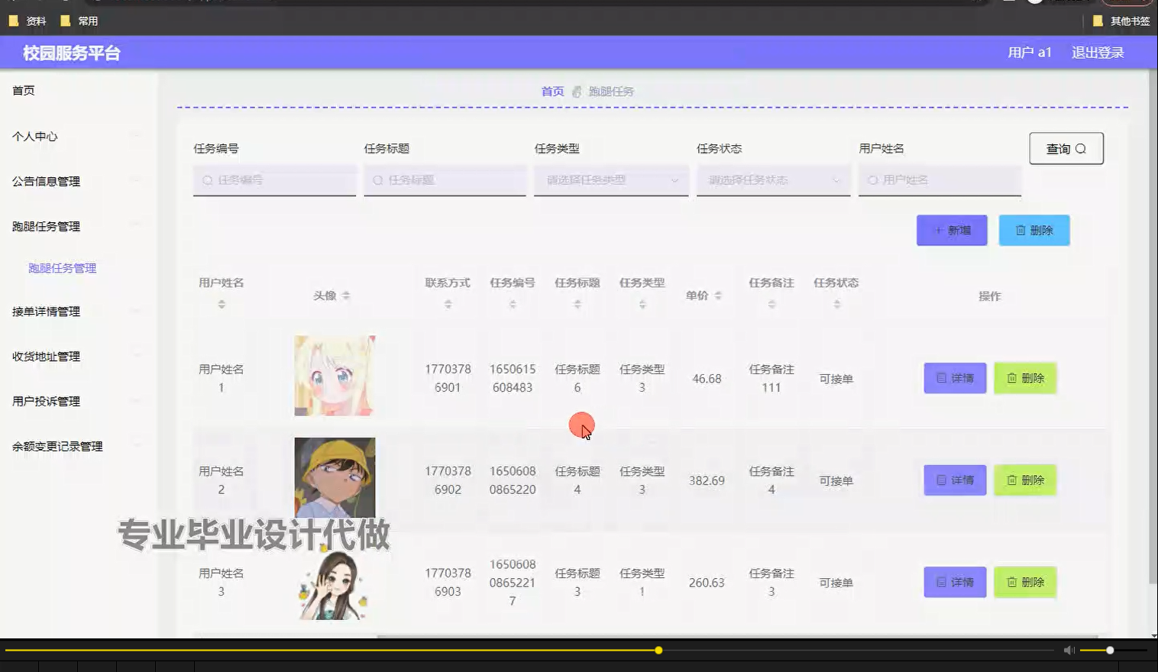This screenshot has width=1158, height=672.
Task: Open the 任务状态 dropdown filter
Action: pos(773,180)
